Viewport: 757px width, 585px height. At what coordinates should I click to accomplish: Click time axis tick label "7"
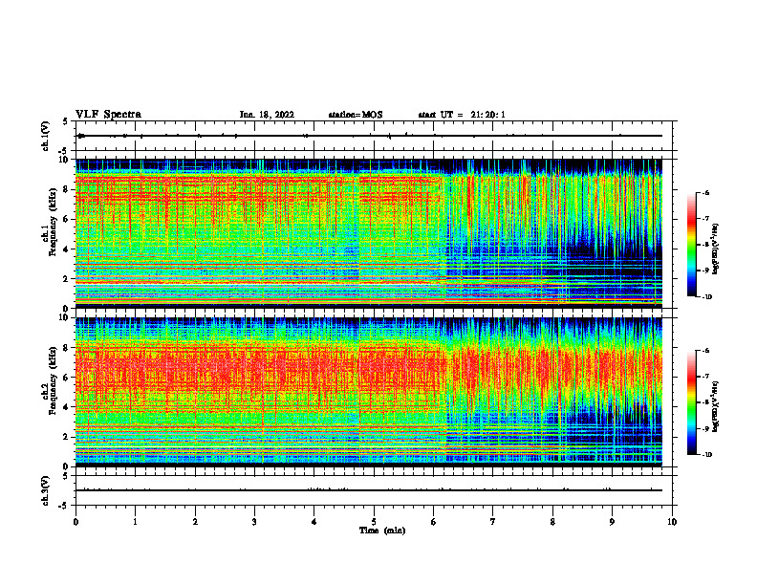click(x=493, y=522)
